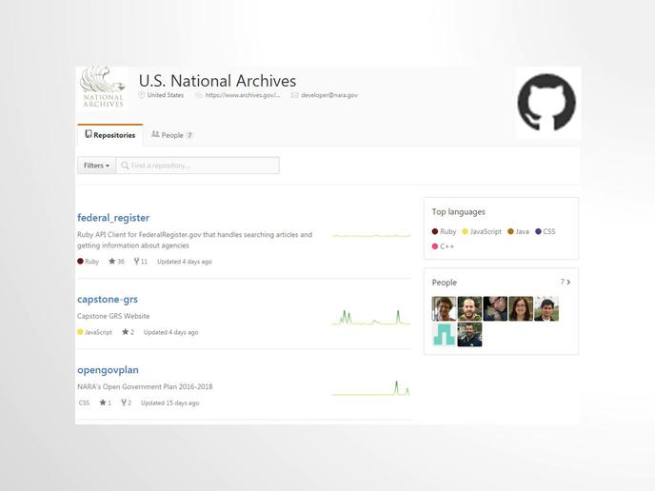The image size is (655, 491).
Task: Click the capstone-grs activity graph
Action: pos(372,317)
